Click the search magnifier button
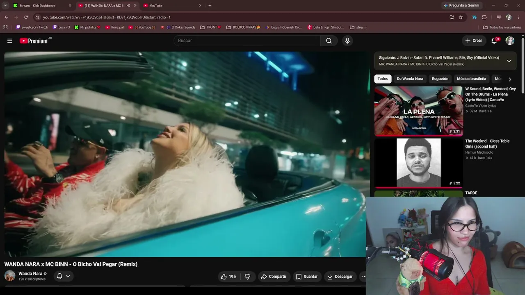Image resolution: width=525 pixels, height=295 pixels. 329,41
